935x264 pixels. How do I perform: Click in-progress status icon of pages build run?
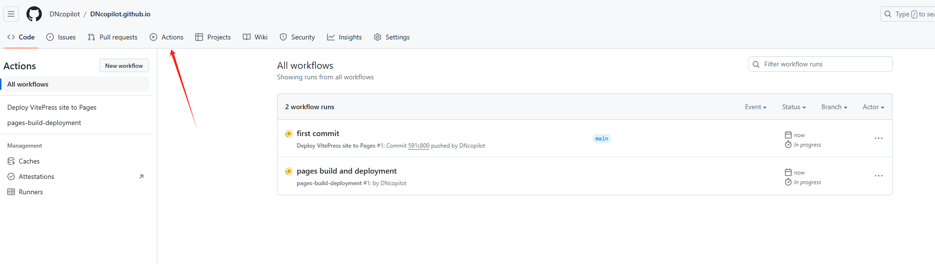289,171
